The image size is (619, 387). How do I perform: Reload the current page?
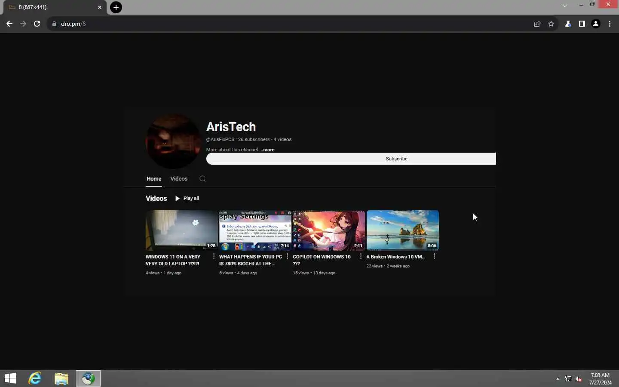tap(37, 24)
